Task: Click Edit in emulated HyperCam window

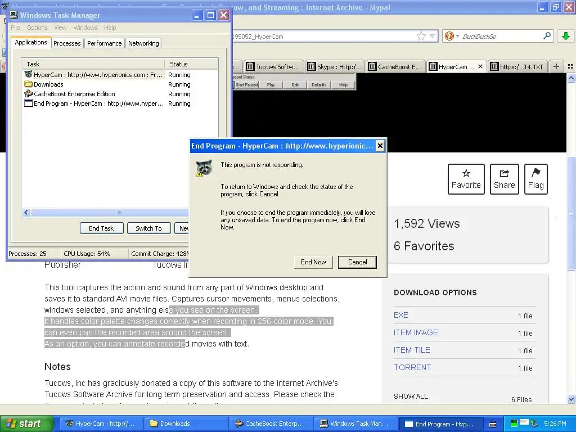Action: pos(295,85)
